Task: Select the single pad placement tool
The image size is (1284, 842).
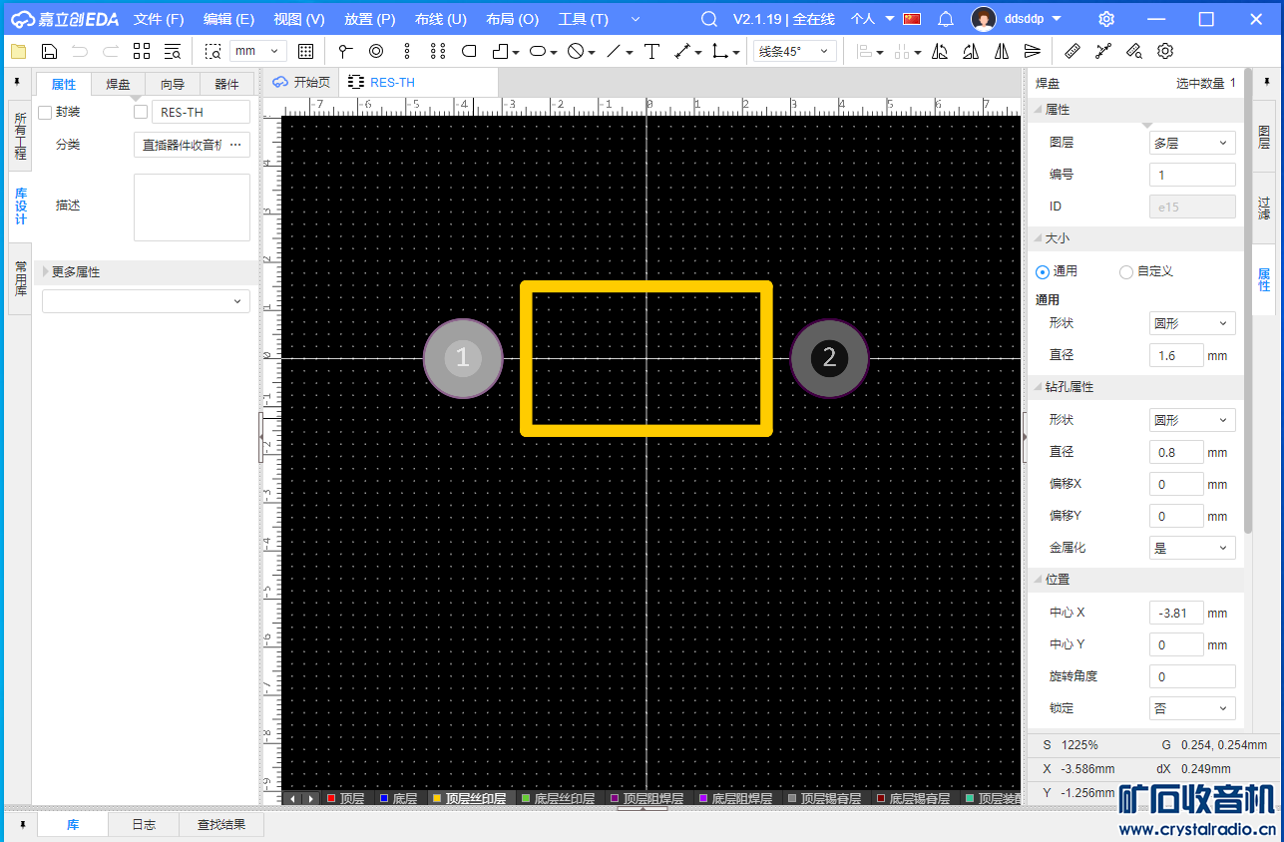Action: (x=376, y=52)
